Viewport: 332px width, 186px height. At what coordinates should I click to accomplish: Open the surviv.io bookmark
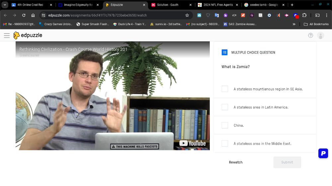point(166,24)
